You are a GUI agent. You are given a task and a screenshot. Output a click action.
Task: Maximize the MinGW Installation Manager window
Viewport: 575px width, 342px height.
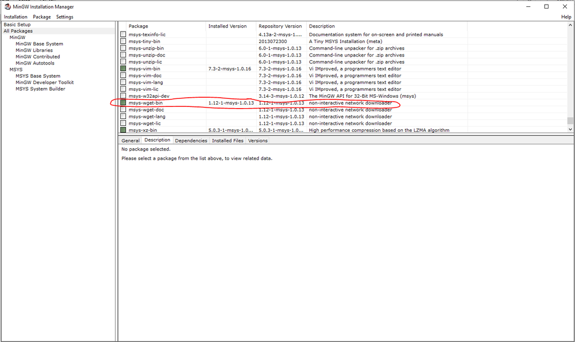coord(546,6)
